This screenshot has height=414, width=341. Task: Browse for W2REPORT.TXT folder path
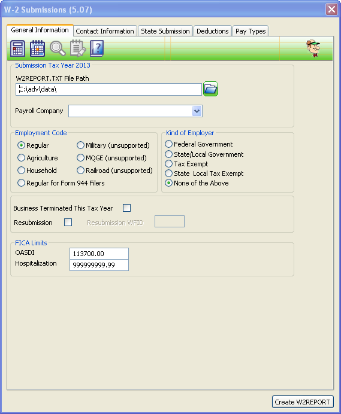210,89
